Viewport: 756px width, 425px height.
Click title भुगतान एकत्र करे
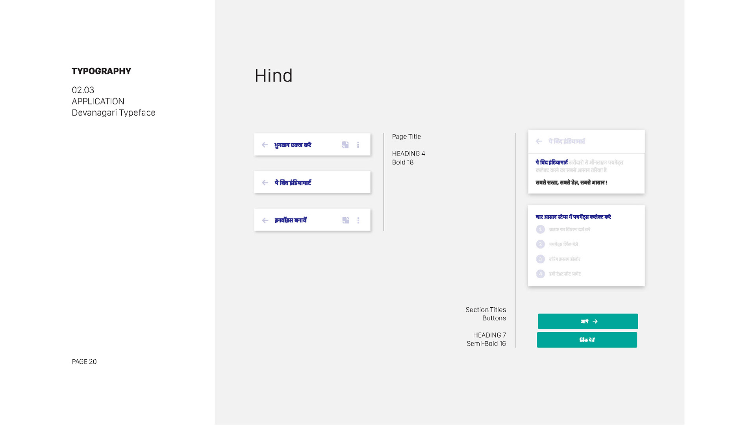click(x=293, y=145)
